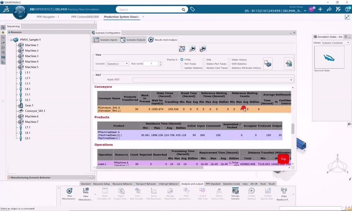The width and height of the screenshot is (352, 211).
Task: Click the results horizontal scrollbar
Action: (x=150, y=167)
